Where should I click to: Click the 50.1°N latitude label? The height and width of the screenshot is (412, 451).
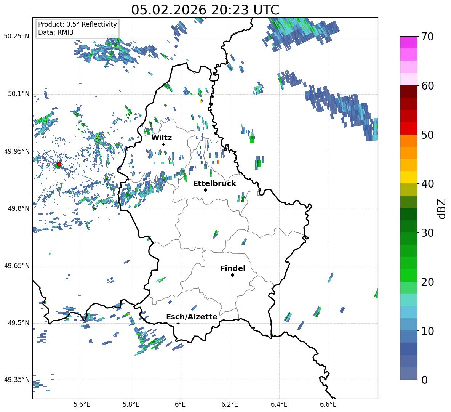19,94
